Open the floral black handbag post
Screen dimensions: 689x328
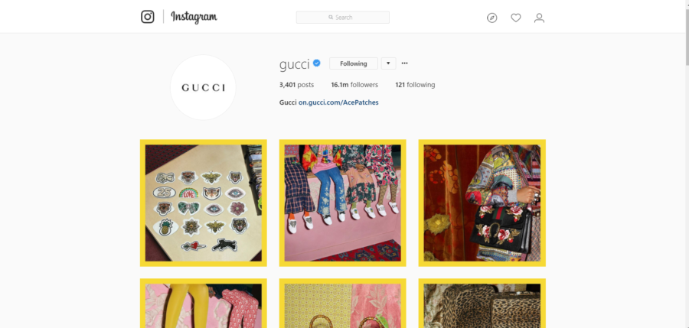pyautogui.click(x=482, y=203)
